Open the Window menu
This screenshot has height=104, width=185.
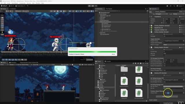tap(38, 3)
